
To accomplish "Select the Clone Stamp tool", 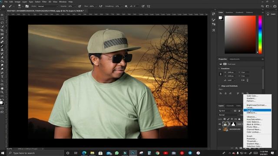I will pyautogui.click(x=2, y=50).
